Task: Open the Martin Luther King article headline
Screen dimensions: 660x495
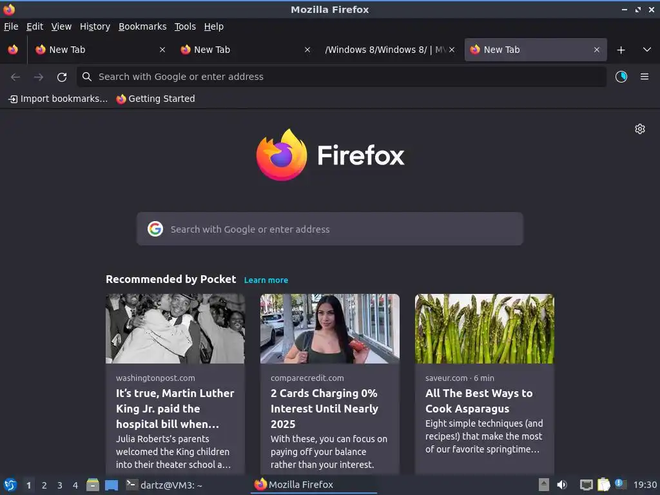Action: [x=175, y=409]
